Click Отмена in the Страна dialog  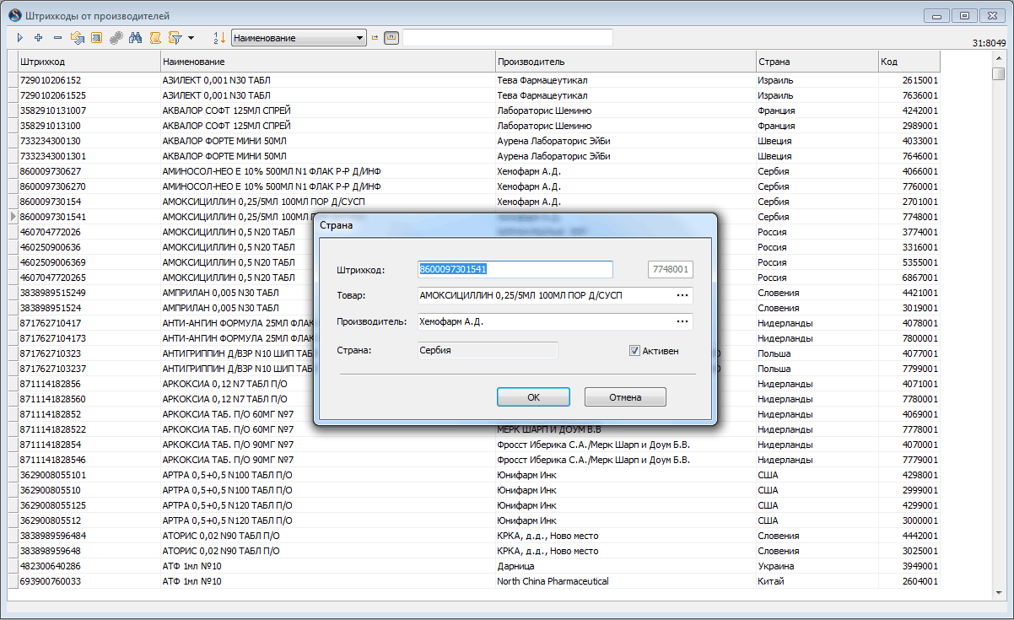coord(625,397)
